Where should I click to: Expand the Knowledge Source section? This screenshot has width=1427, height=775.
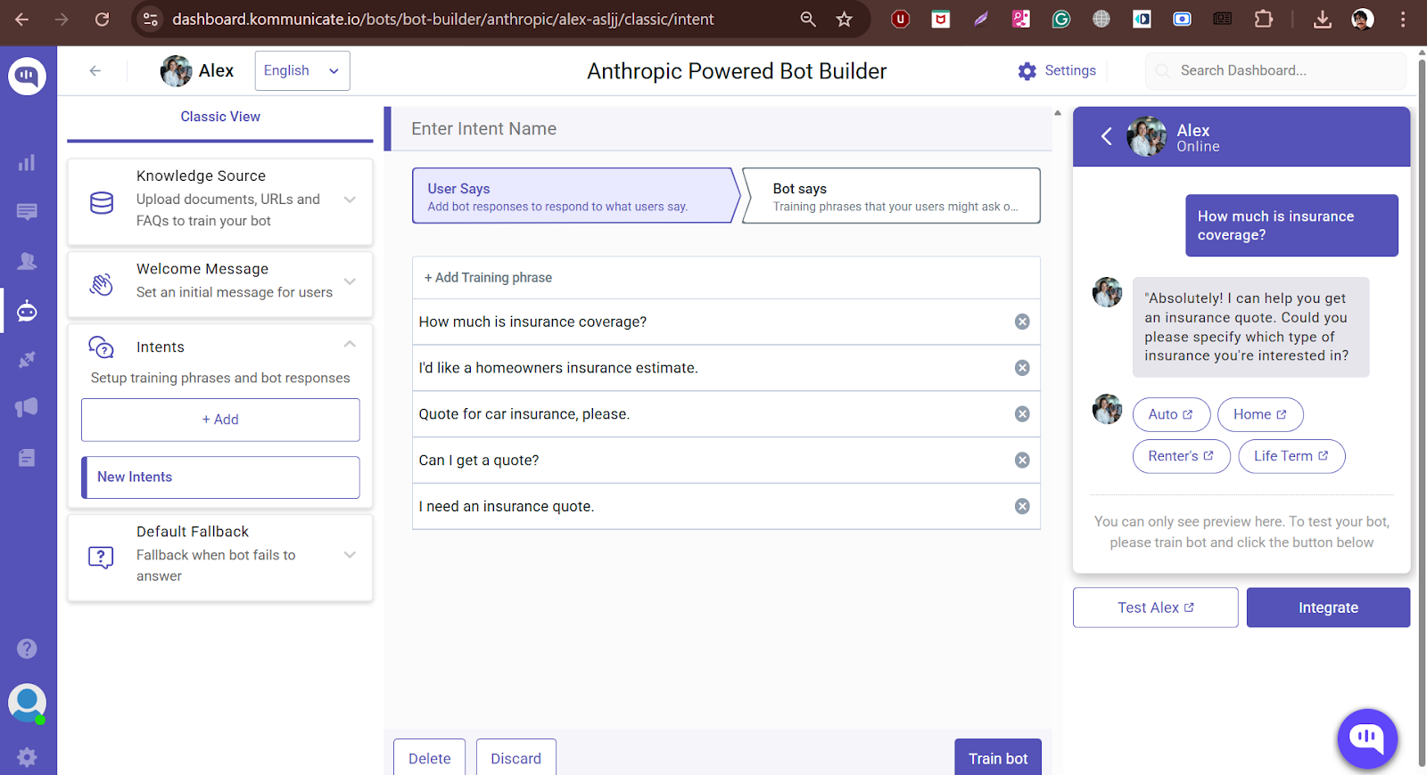[350, 200]
